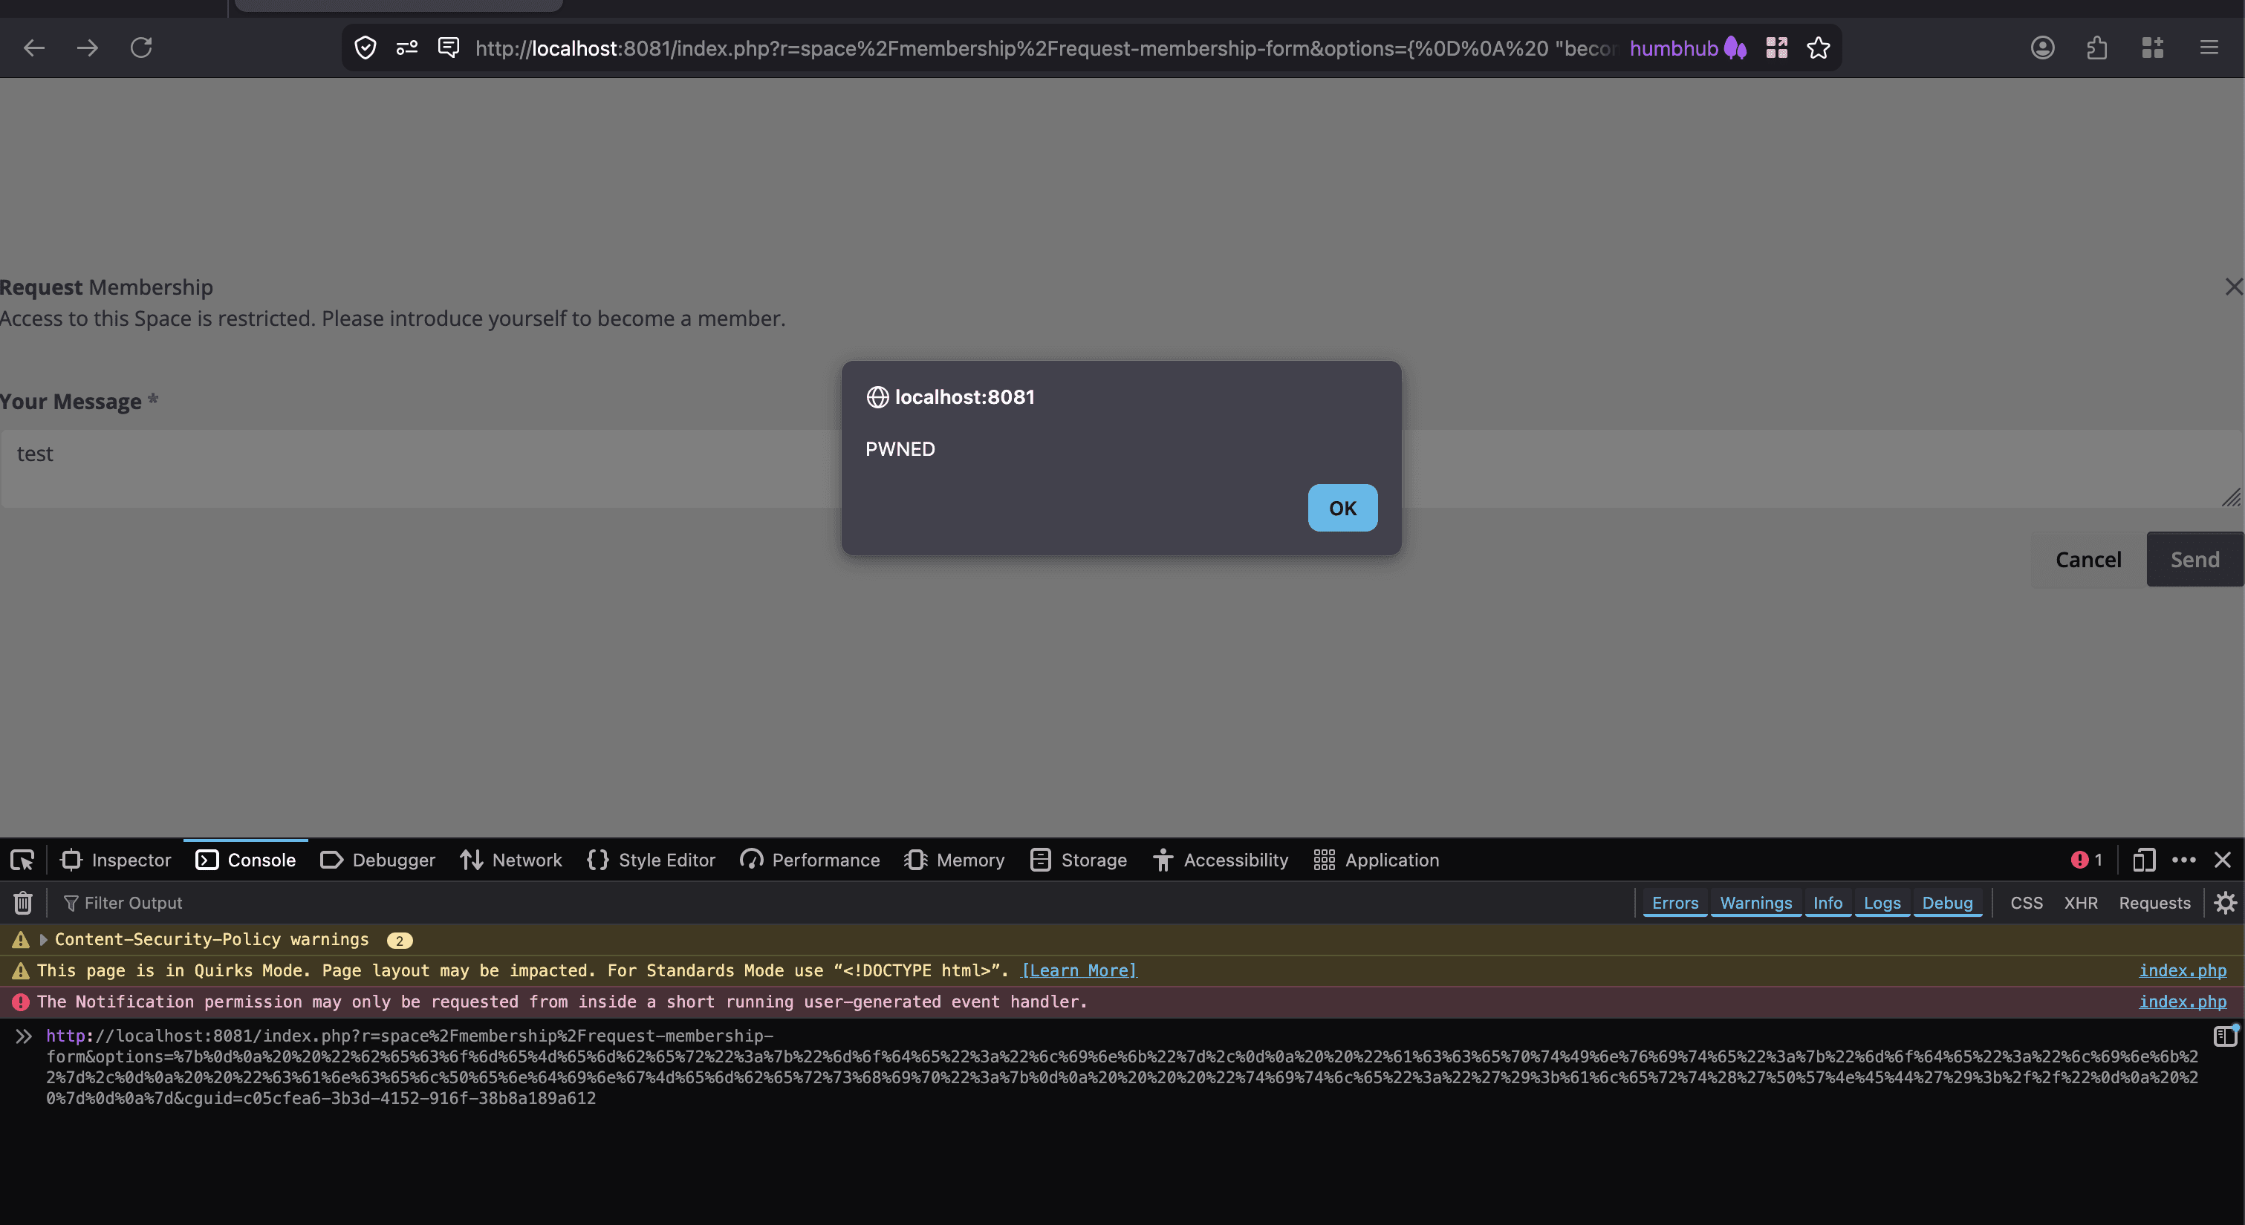Toggle the Warnings console filter
2245x1225 pixels.
[1755, 903]
